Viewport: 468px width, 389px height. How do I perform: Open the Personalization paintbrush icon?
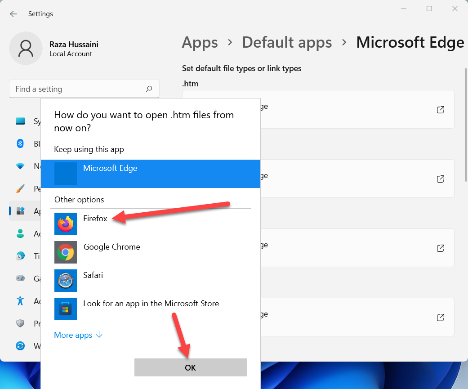tap(20, 188)
